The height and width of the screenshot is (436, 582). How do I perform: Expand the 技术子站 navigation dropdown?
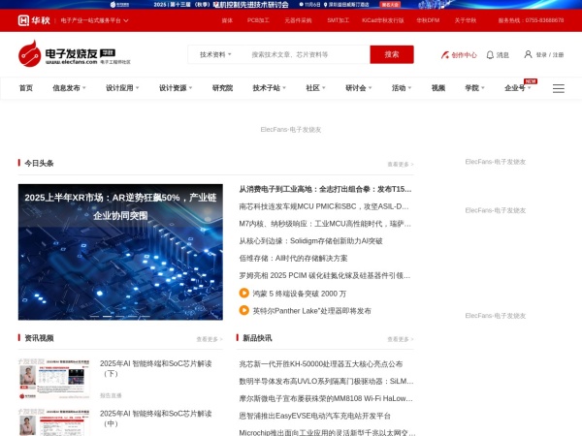[x=269, y=88]
